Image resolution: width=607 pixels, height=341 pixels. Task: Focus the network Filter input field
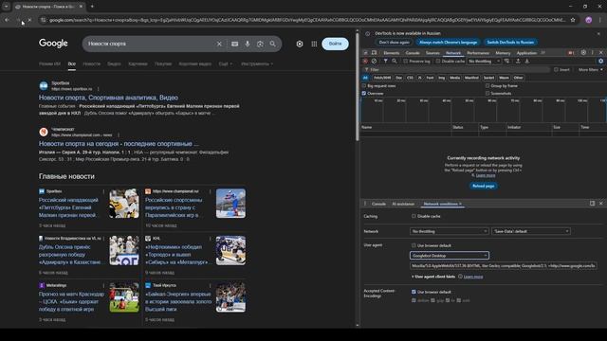455,69
